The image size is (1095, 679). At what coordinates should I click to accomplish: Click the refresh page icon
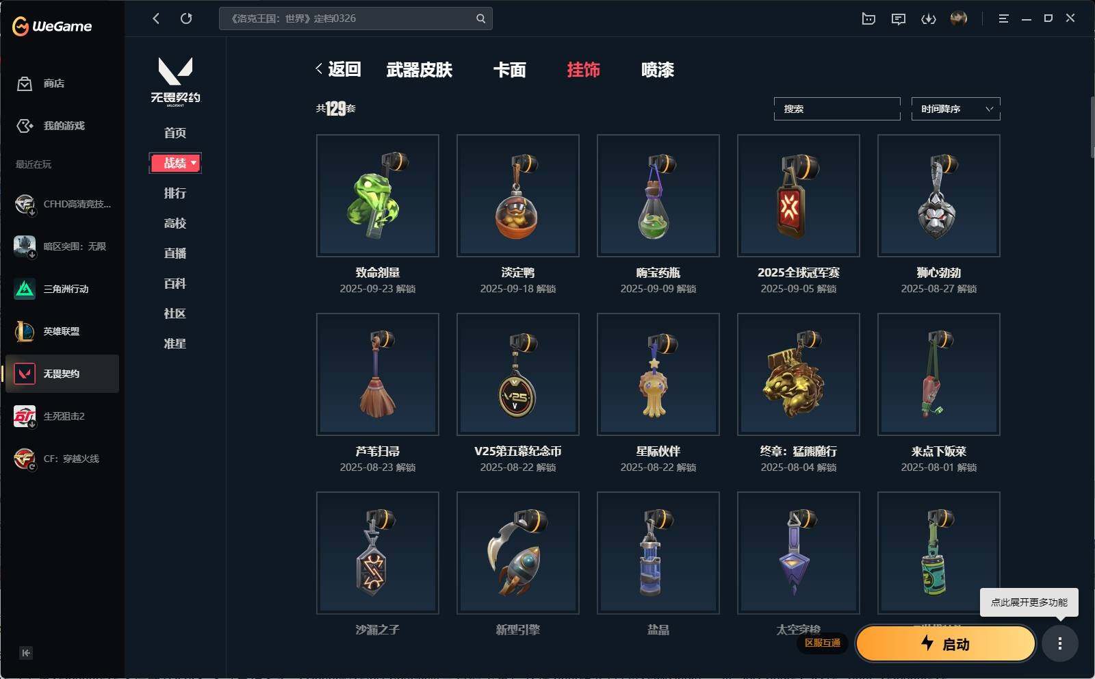pyautogui.click(x=186, y=18)
